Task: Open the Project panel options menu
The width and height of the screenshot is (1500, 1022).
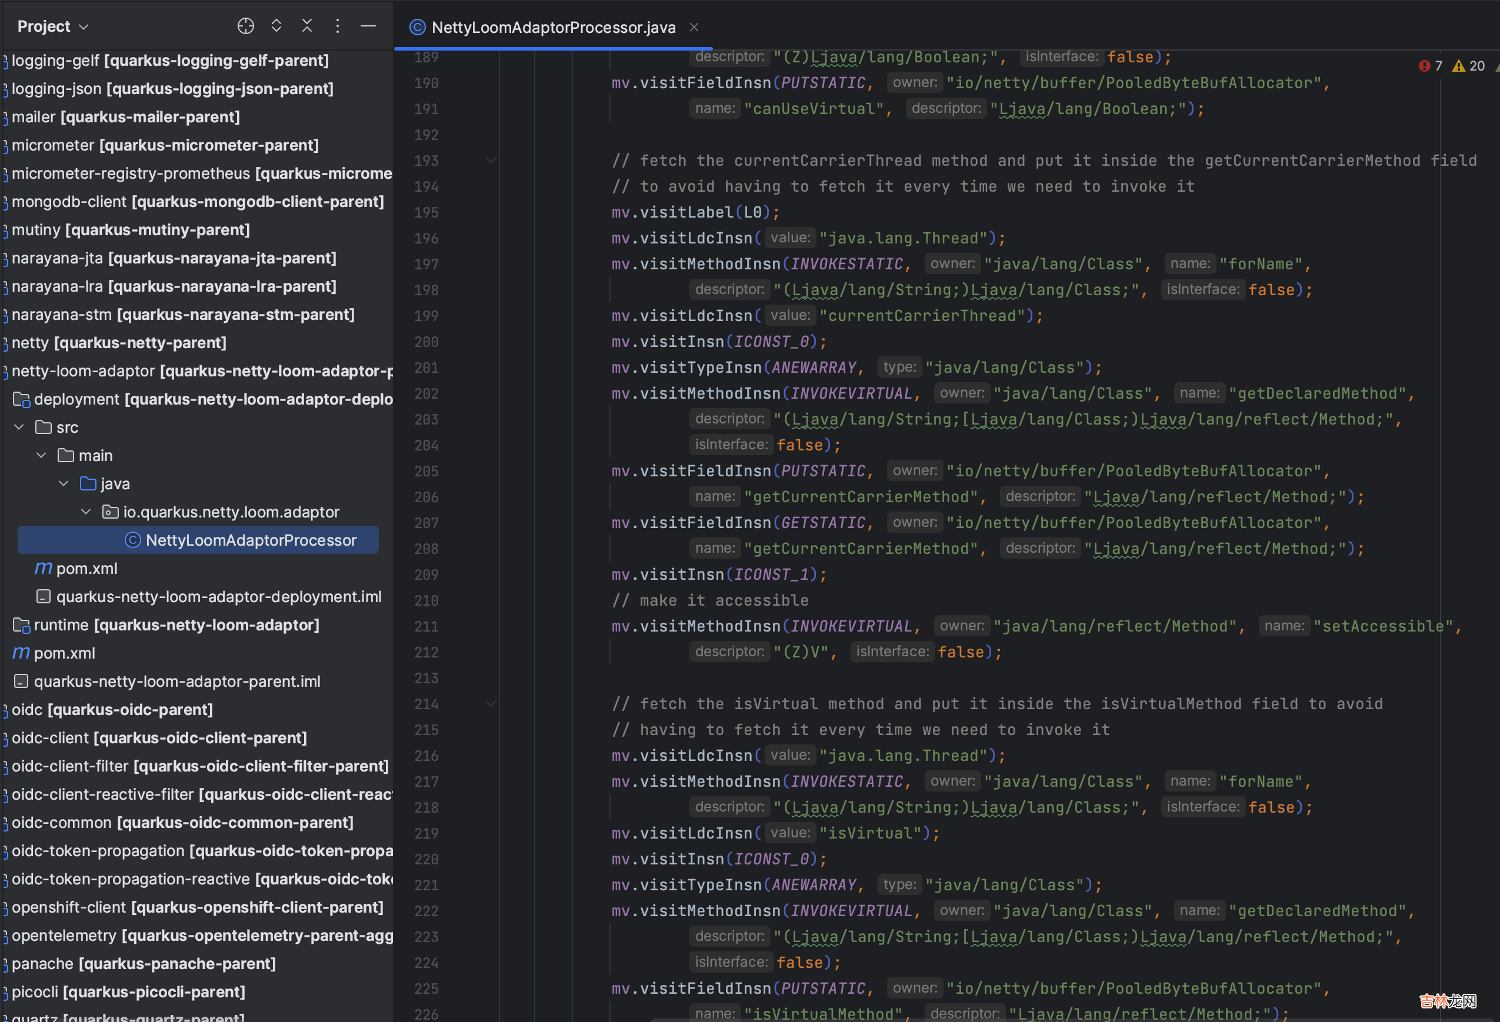Action: click(338, 26)
